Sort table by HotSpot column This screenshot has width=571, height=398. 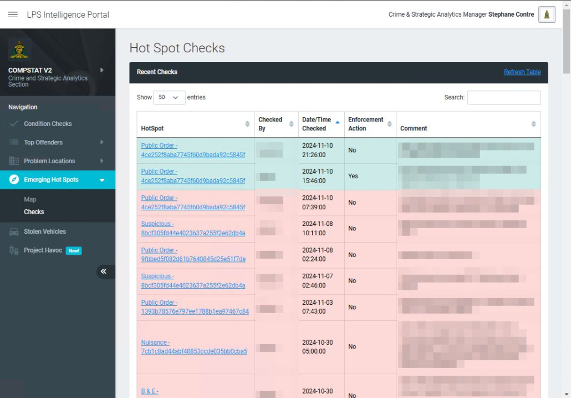247,124
